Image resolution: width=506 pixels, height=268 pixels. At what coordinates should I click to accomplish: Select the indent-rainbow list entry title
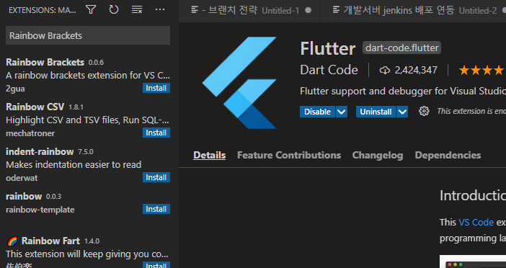40,151
